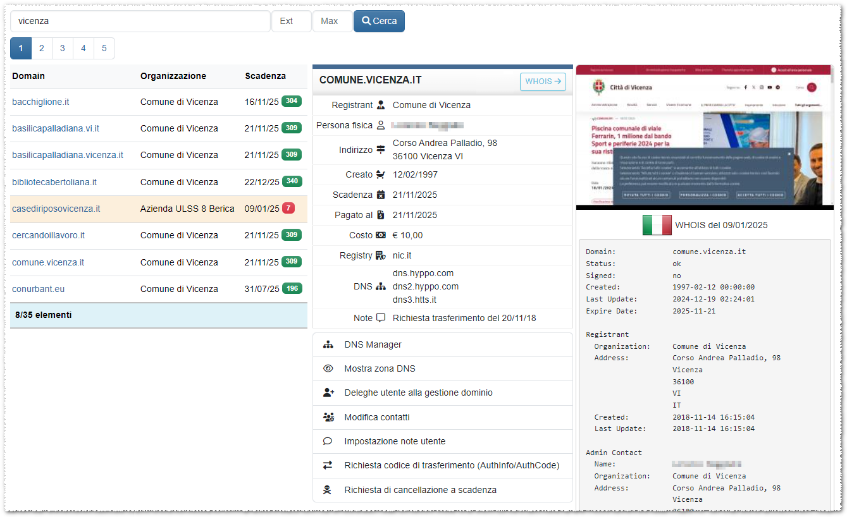Click dns3.htts.it DNS entry
This screenshot has width=847, height=517.
(414, 300)
